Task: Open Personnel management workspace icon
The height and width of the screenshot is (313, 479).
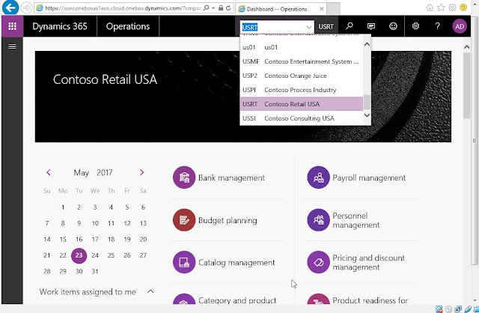Action: [318, 219]
